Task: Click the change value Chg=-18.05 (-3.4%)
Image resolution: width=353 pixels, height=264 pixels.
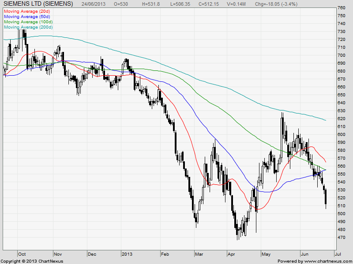Action: click(x=276, y=4)
